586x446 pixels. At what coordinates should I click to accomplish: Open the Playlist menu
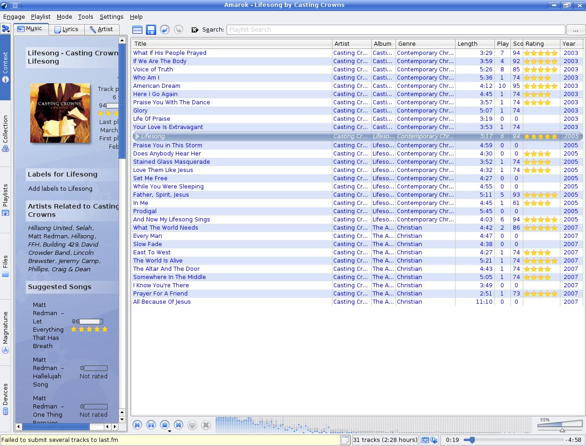tap(41, 16)
